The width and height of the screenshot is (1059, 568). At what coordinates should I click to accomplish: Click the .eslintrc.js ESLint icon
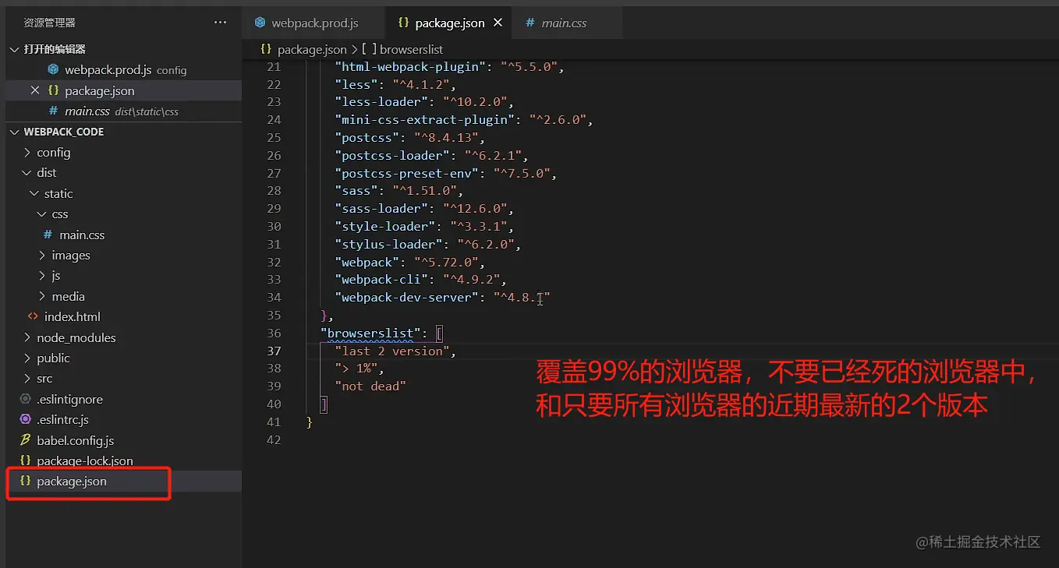[25, 419]
